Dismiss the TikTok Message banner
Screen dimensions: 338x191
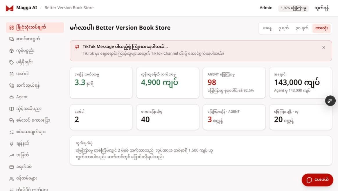[x=323, y=47]
